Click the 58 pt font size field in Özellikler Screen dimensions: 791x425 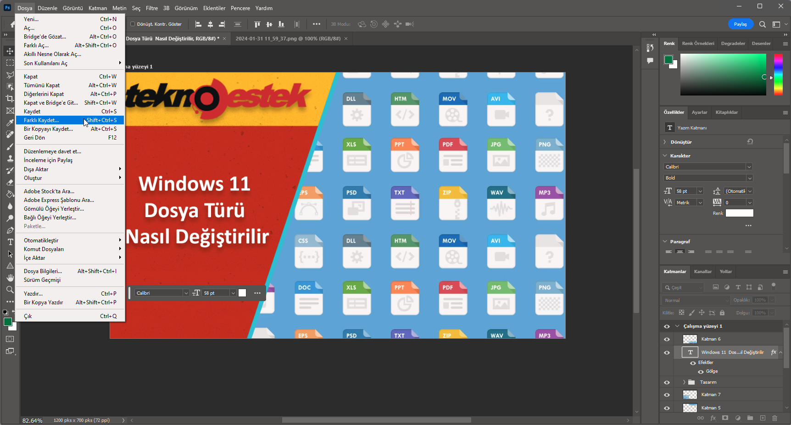685,191
